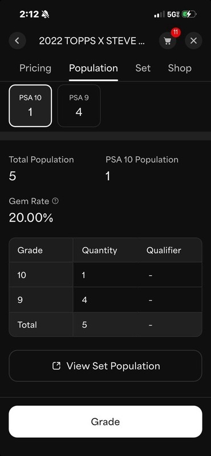The image size is (211, 456).
Task: Tap the external link icon beside View Set Population
Action: [x=56, y=366]
